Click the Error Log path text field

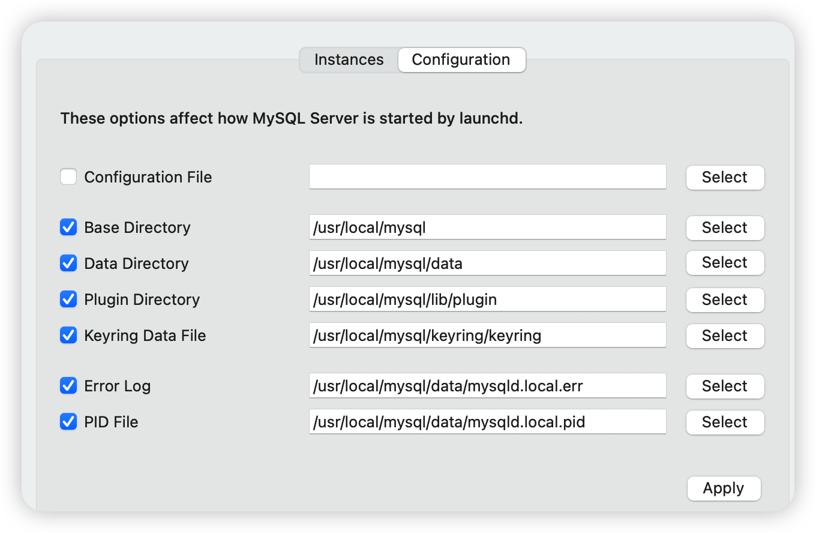click(487, 386)
